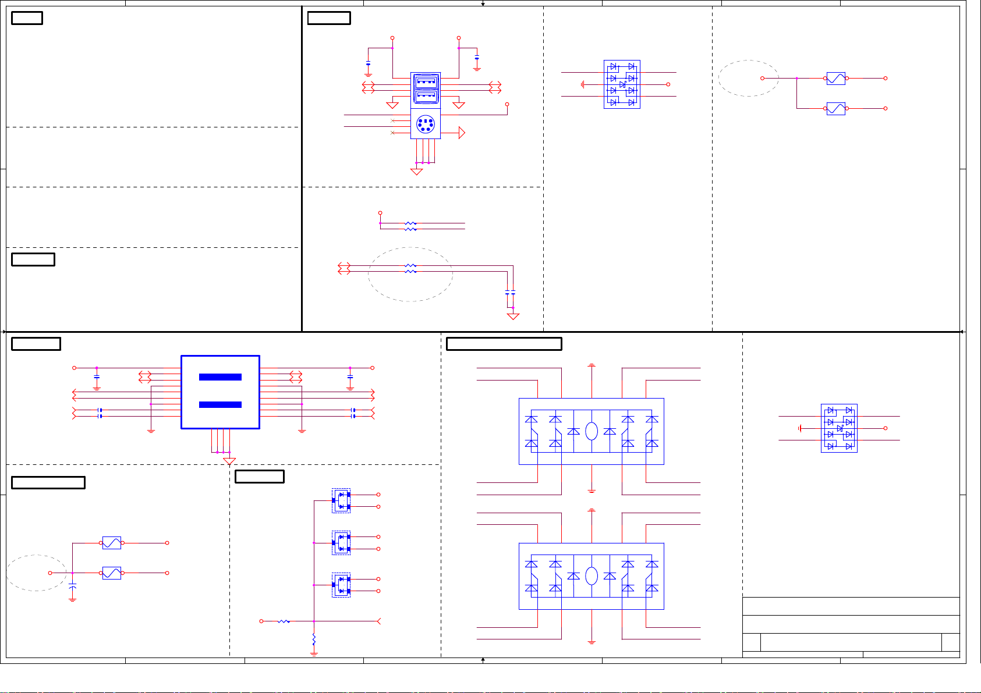Select the lower fuse in the bottom-left section

pos(112,573)
